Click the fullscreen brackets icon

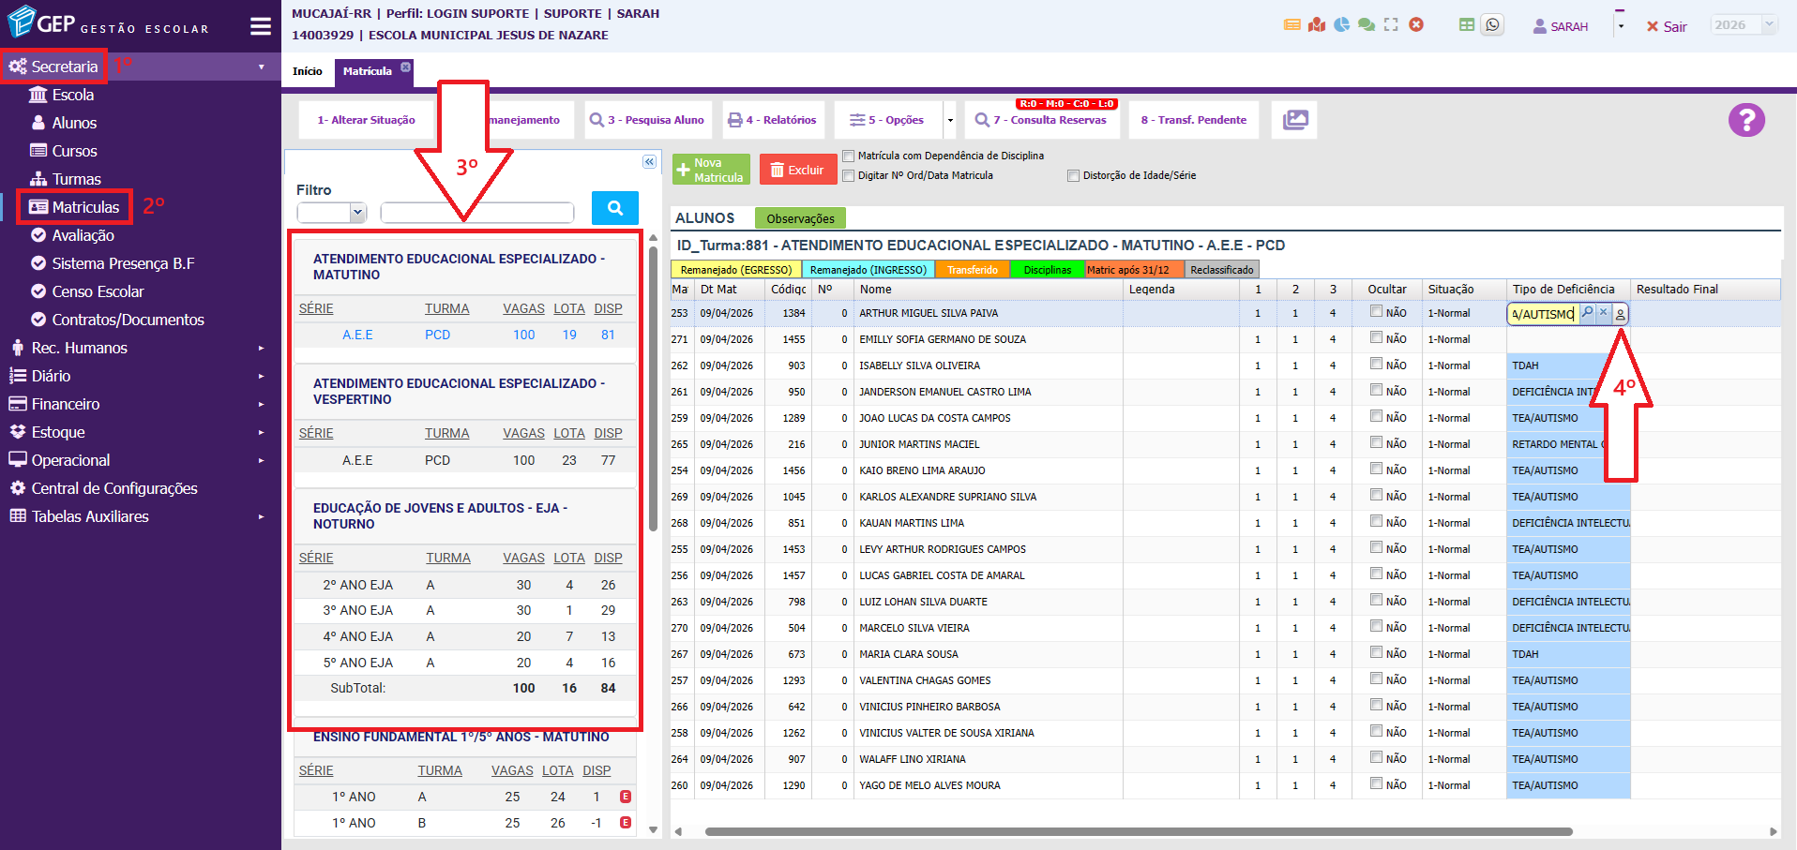coord(1391,25)
